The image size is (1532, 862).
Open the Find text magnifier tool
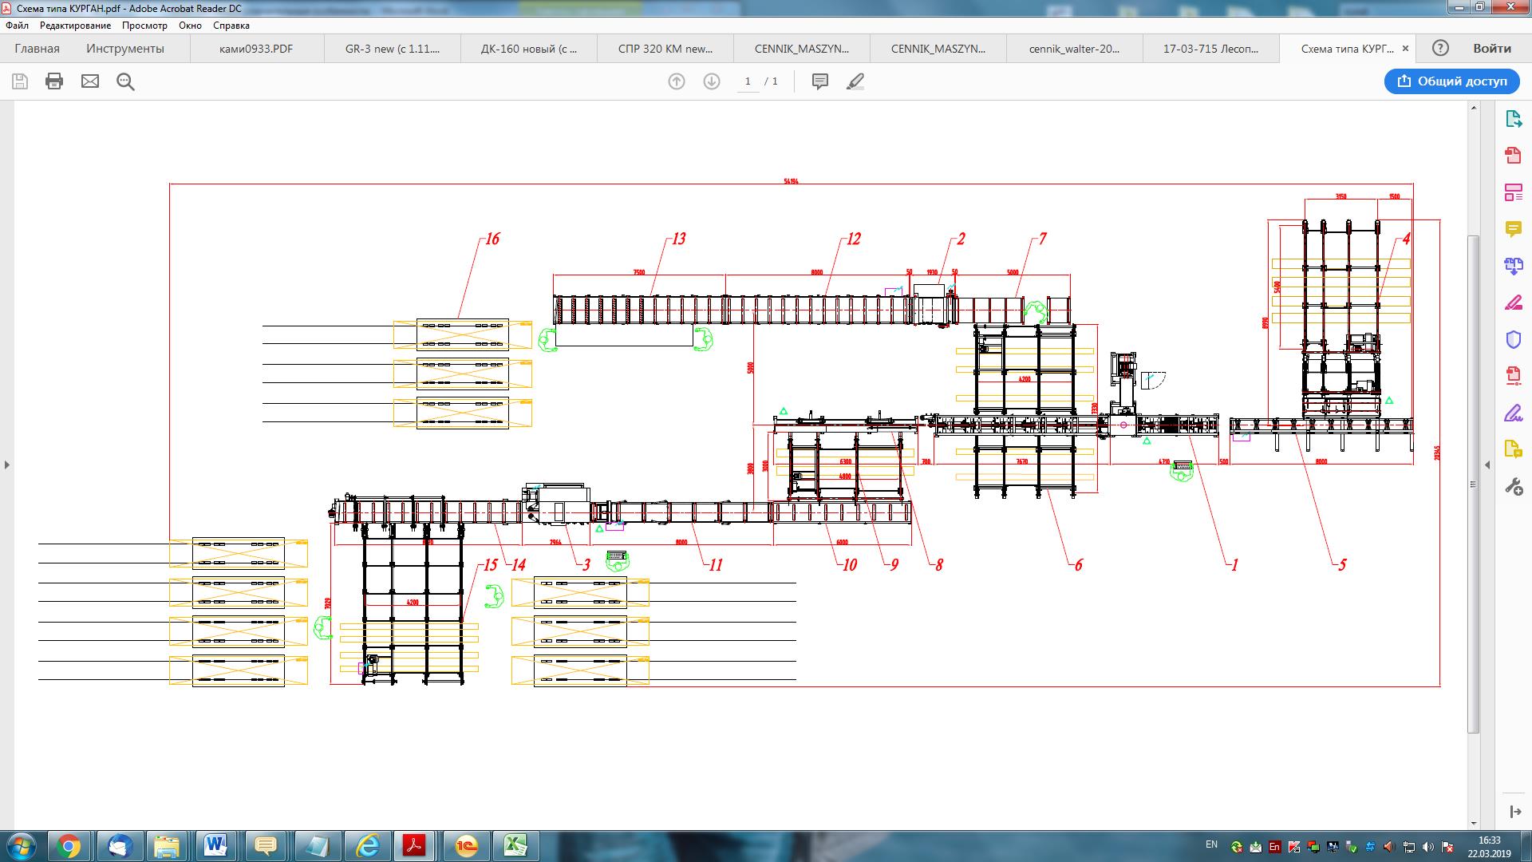pyautogui.click(x=125, y=81)
